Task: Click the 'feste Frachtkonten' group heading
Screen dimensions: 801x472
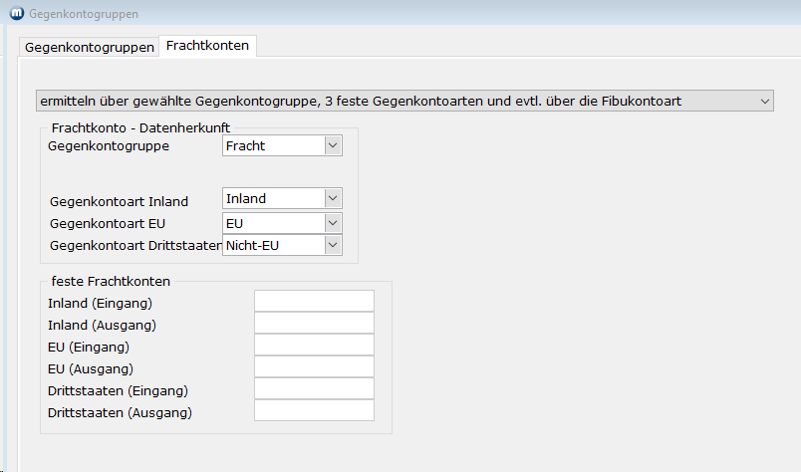Action: tap(111, 281)
